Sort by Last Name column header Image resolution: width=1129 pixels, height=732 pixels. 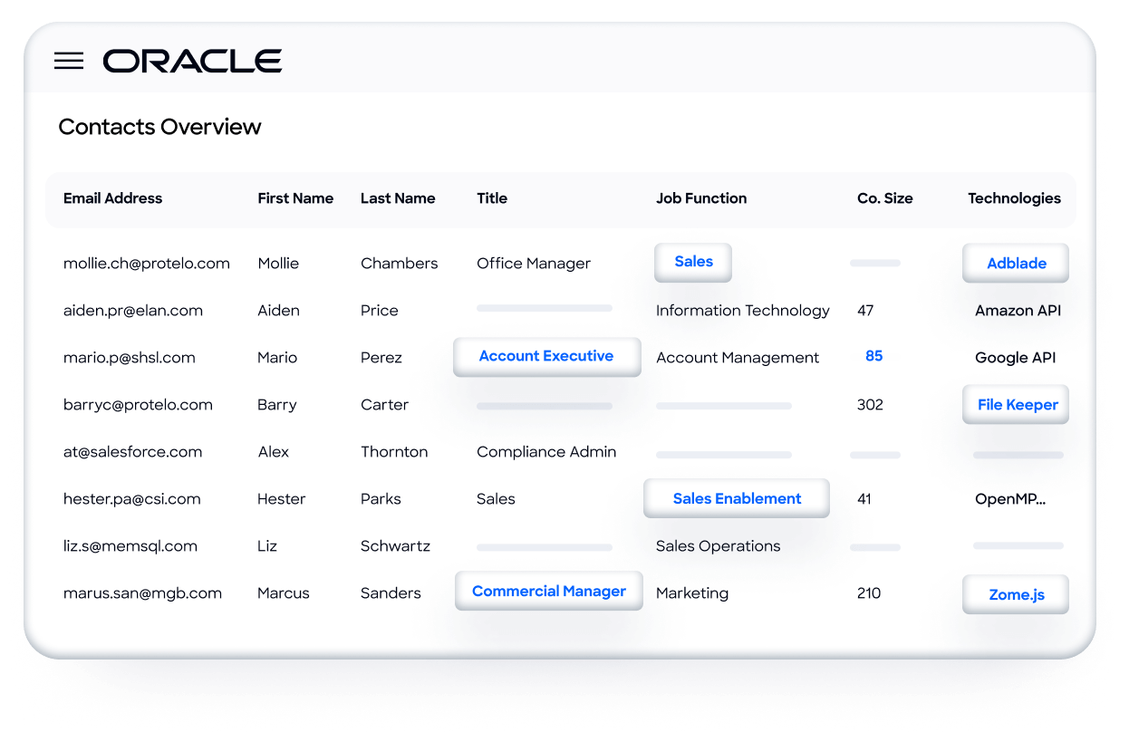[x=398, y=198]
